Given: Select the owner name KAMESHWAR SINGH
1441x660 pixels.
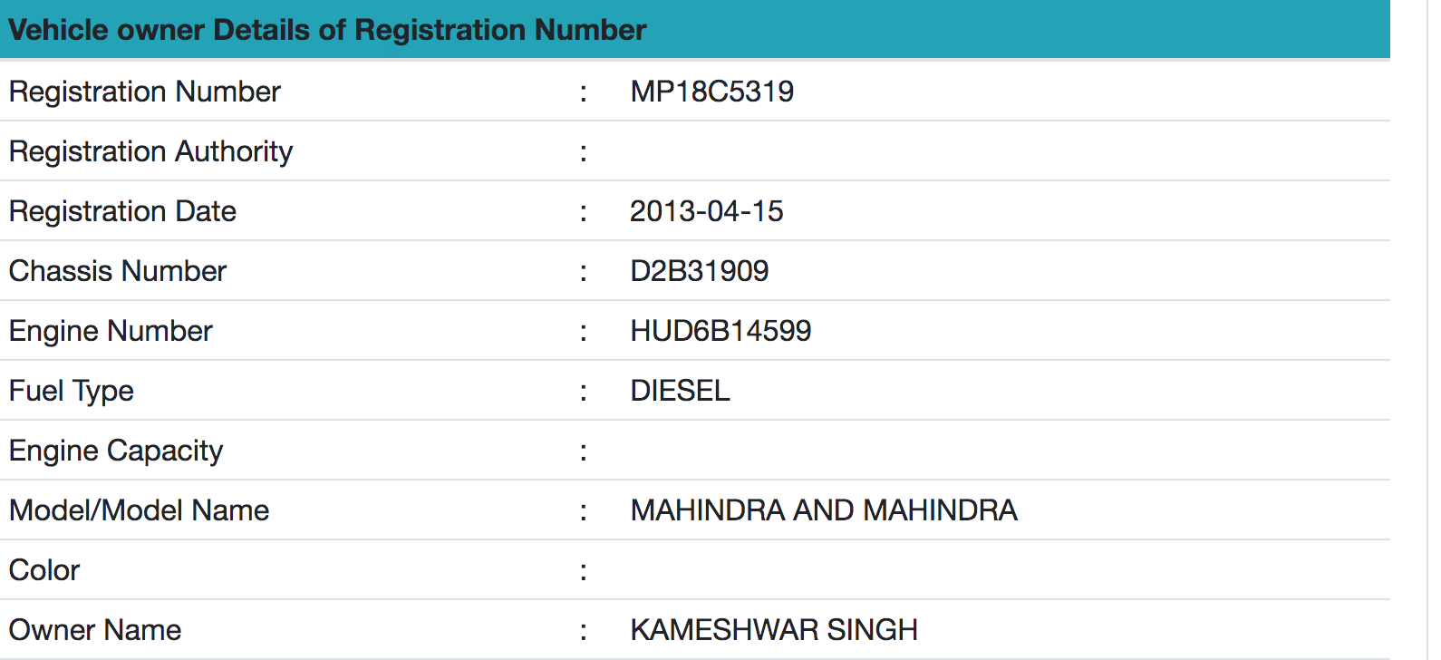Looking at the screenshot, I should tap(774, 630).
